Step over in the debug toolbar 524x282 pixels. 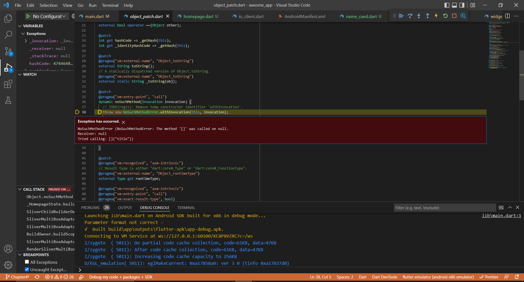410,16
